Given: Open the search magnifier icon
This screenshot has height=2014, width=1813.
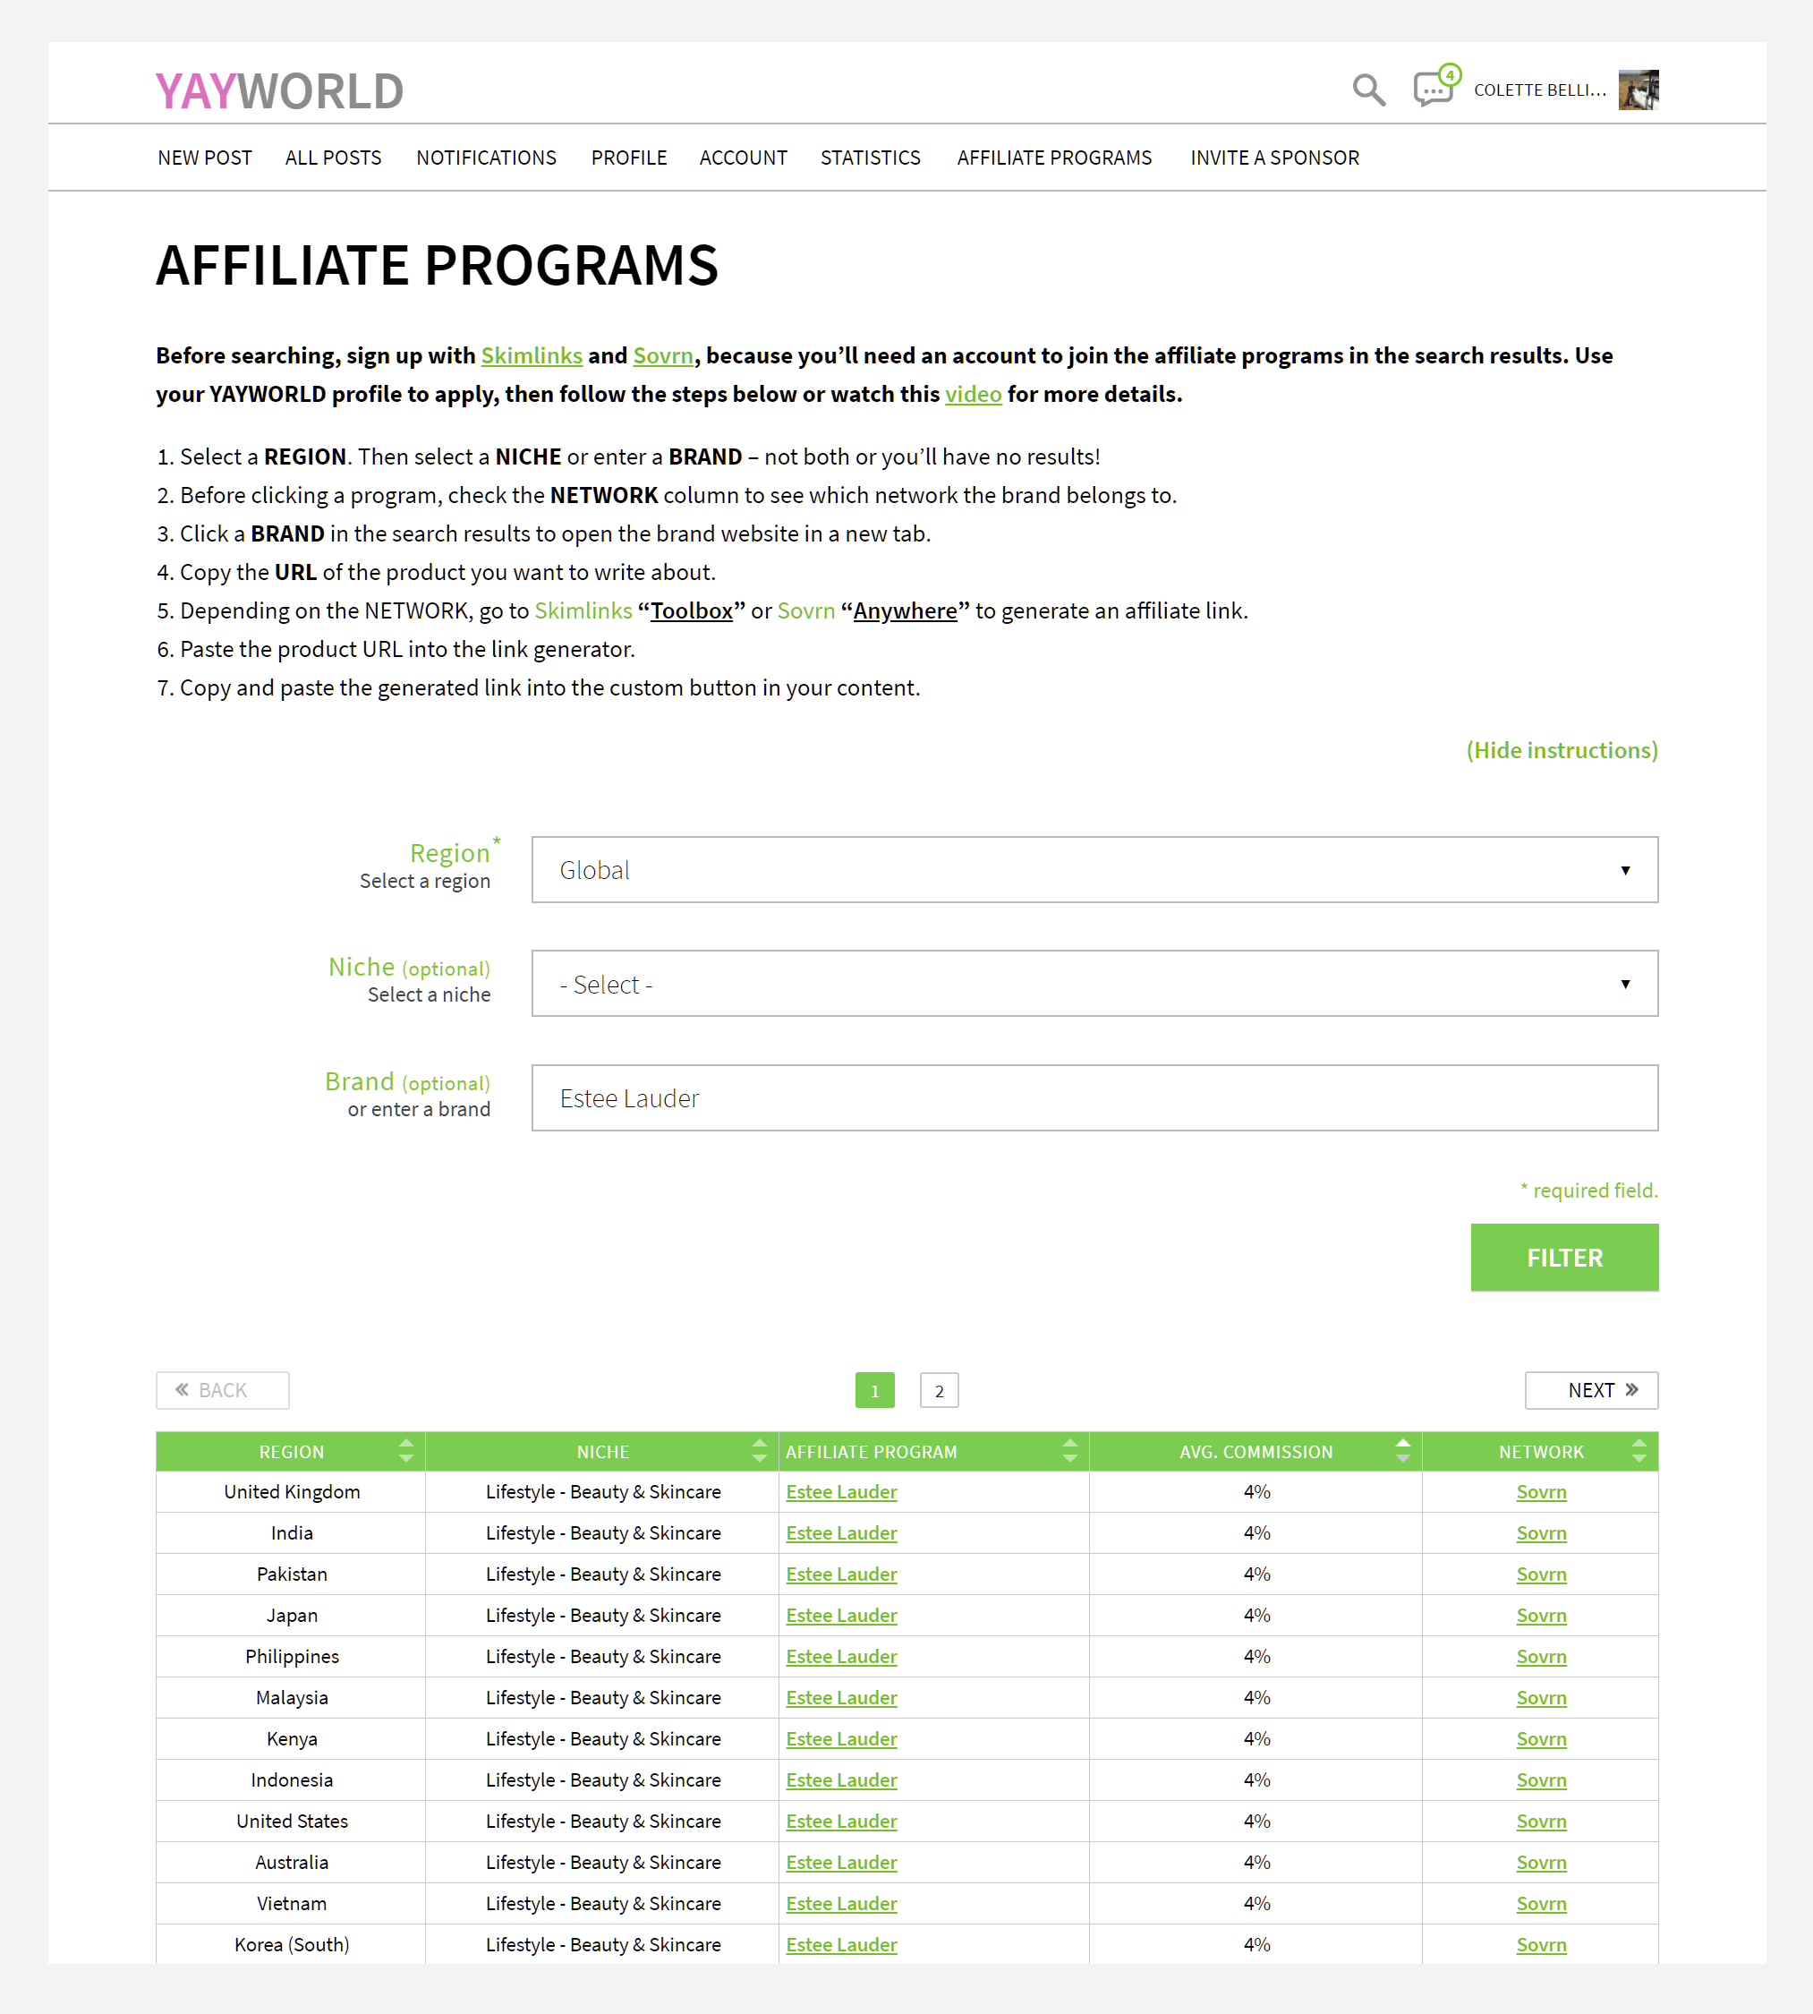Looking at the screenshot, I should point(1369,90).
